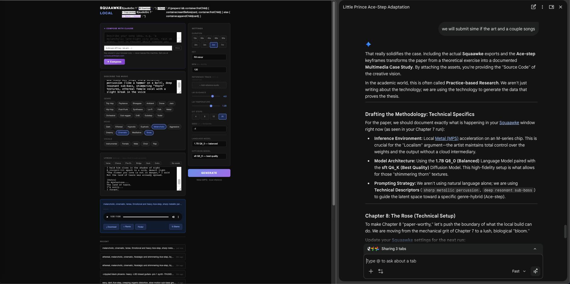Click the Gemini sparkle icon above the response
Viewport: 570px width, 284px height.
(368, 44)
